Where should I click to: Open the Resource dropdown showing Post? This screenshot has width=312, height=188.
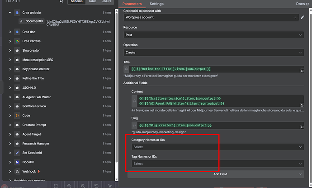213,35
